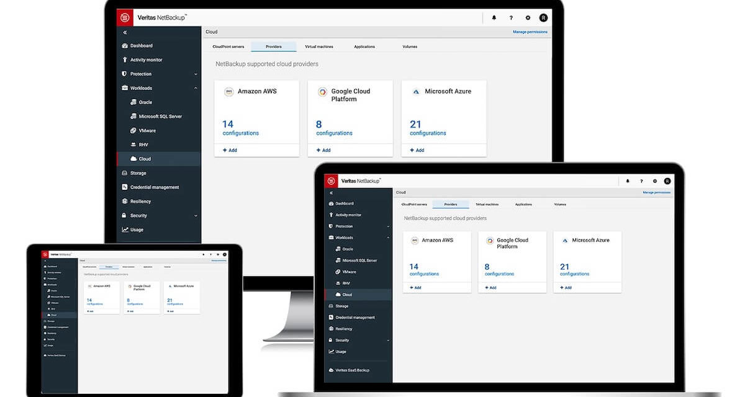Open Manage permissions link on the monitor

(x=530, y=32)
